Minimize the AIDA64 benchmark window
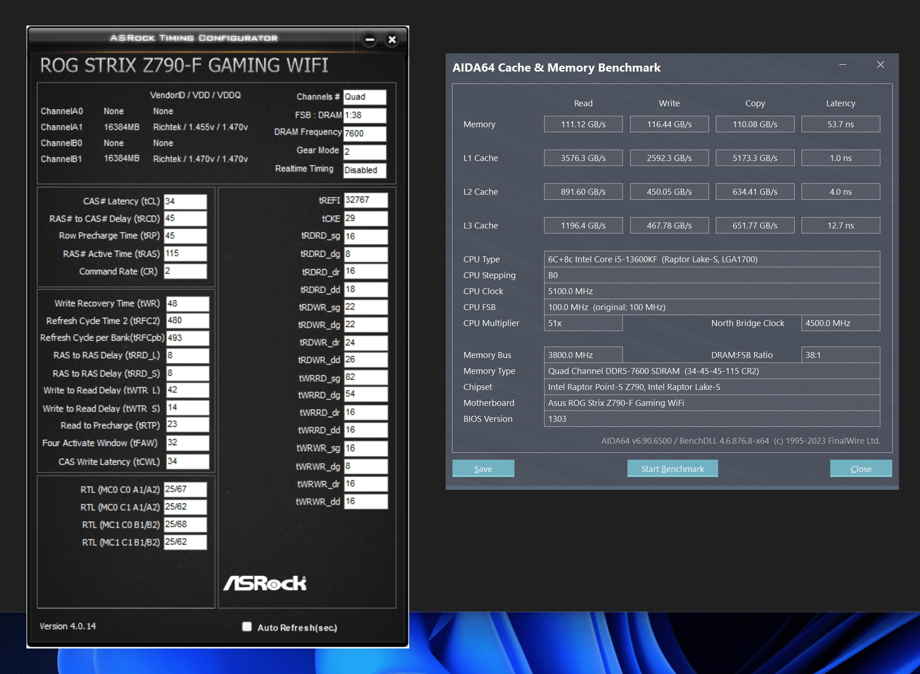The height and width of the screenshot is (674, 920). (843, 65)
